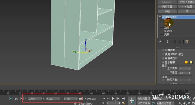Screen dimensions: 195x105
Task: Click the 倒角剖面 modifier button
Action: [x=167, y=2]
